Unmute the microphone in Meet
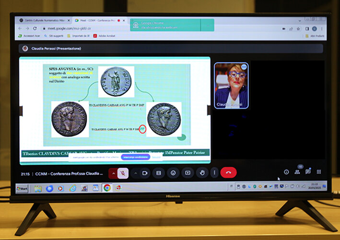 point(123,173)
